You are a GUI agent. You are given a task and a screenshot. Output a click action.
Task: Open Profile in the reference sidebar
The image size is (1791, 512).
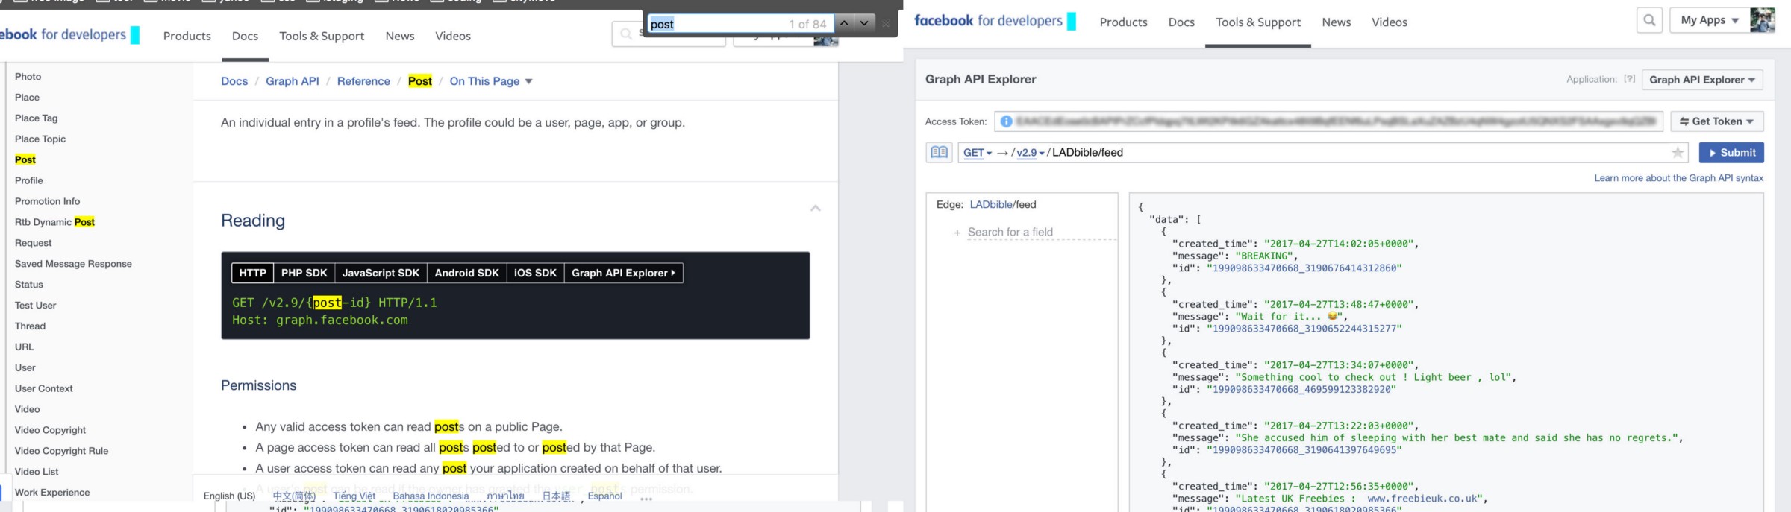pos(28,180)
